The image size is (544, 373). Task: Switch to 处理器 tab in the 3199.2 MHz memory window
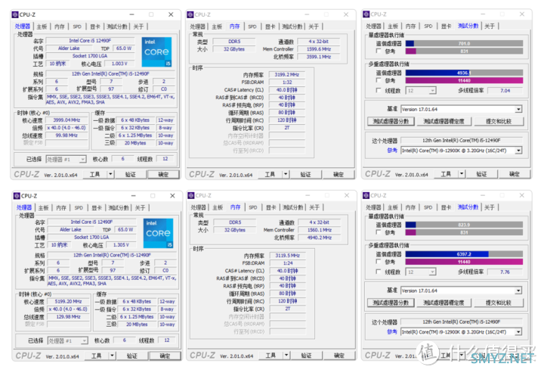198,26
